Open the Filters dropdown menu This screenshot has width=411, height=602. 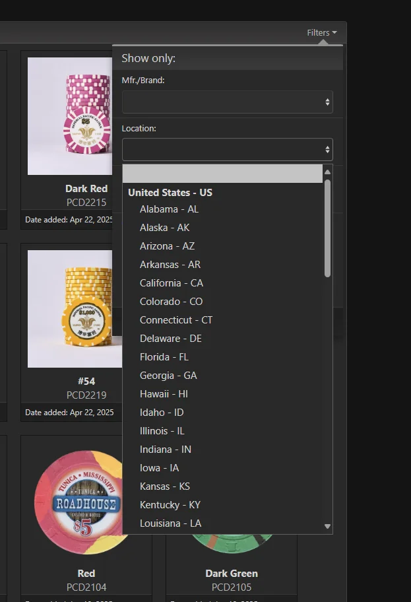coord(321,32)
